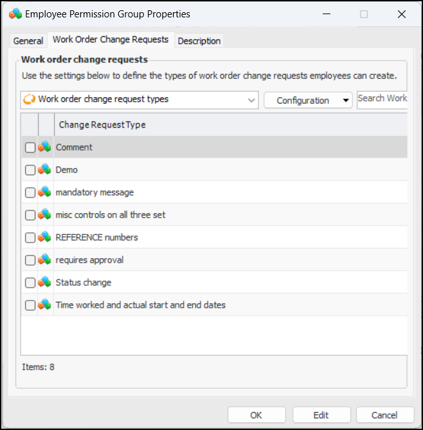Open the Description tab
This screenshot has height=430, width=423.
[x=199, y=41]
